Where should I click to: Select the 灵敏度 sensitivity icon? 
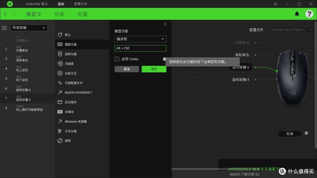[60, 64]
